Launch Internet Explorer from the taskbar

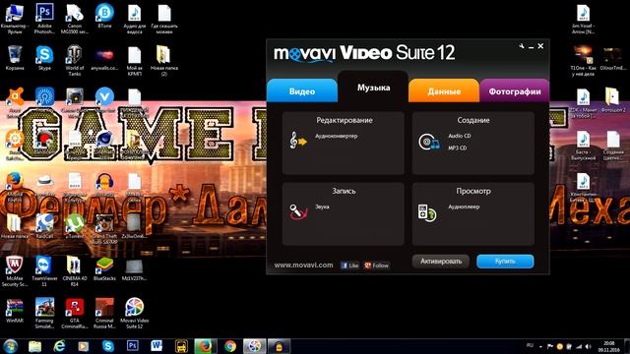[x=59, y=345]
